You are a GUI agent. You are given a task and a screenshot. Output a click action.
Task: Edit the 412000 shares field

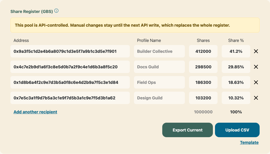[203, 51]
